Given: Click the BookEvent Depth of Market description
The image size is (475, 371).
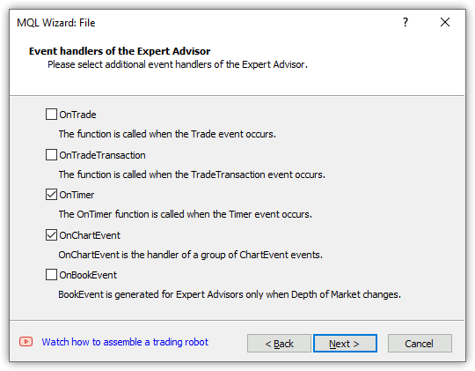Looking at the screenshot, I should pos(230,294).
